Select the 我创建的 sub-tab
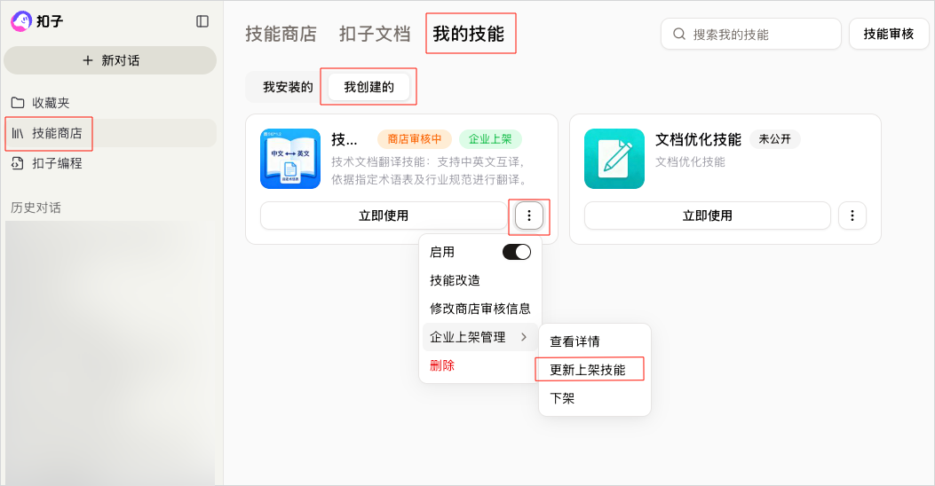 click(369, 88)
